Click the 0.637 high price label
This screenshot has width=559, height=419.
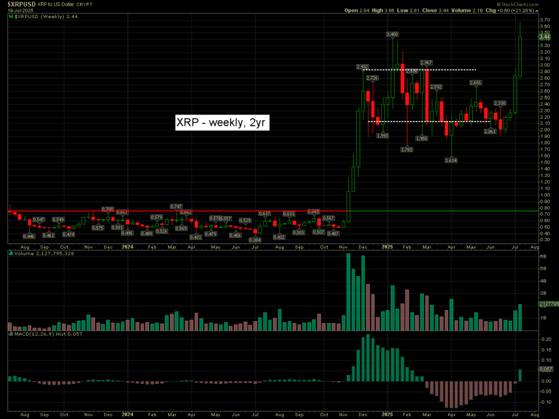(265, 213)
